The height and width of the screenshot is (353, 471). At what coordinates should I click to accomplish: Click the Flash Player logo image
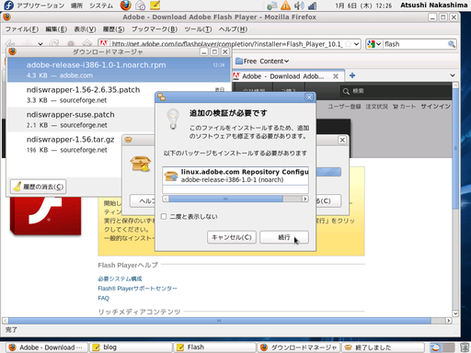(x=45, y=216)
